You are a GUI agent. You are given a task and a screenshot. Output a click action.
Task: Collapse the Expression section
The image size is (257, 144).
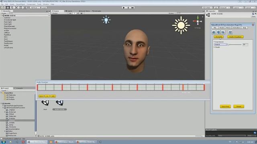pyautogui.click(x=214, y=42)
